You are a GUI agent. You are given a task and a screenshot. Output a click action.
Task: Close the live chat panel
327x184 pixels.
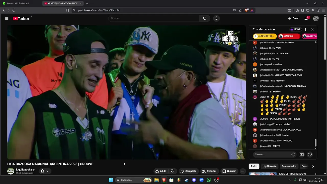click(x=312, y=29)
